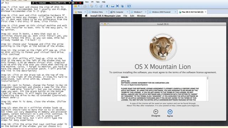Close the Home tab
Image resolution: width=228 pixels, height=128 pixels.
85,12
